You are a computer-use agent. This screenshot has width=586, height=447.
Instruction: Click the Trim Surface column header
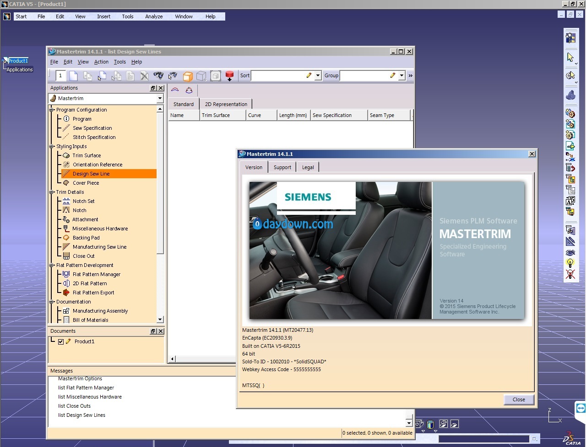click(x=222, y=115)
